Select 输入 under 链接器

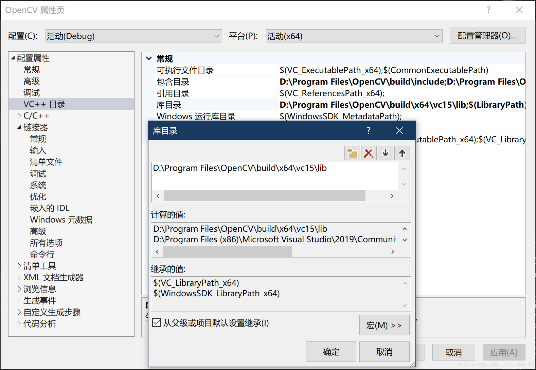pos(38,151)
